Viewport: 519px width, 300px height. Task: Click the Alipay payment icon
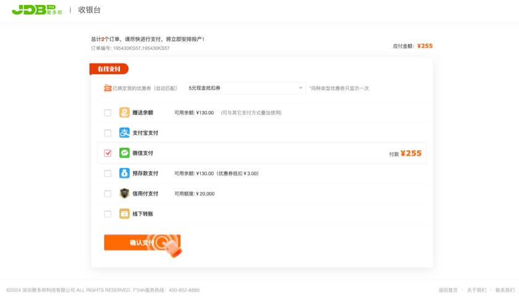[124, 133]
